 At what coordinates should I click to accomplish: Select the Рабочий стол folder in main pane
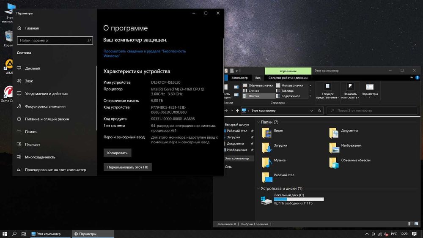click(x=278, y=178)
